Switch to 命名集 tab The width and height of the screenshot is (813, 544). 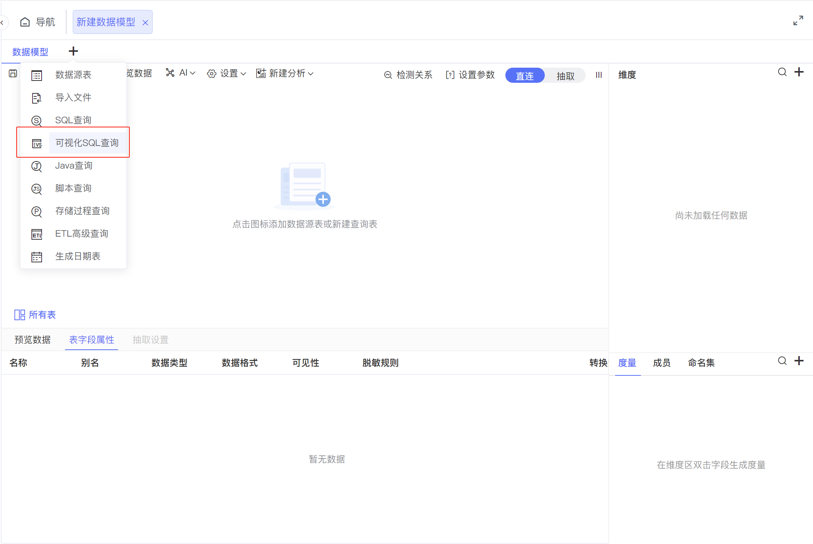(x=701, y=363)
